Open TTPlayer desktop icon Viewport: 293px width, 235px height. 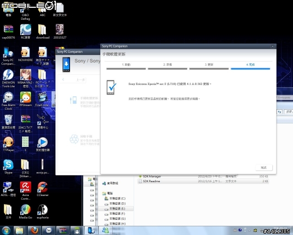click(8, 144)
